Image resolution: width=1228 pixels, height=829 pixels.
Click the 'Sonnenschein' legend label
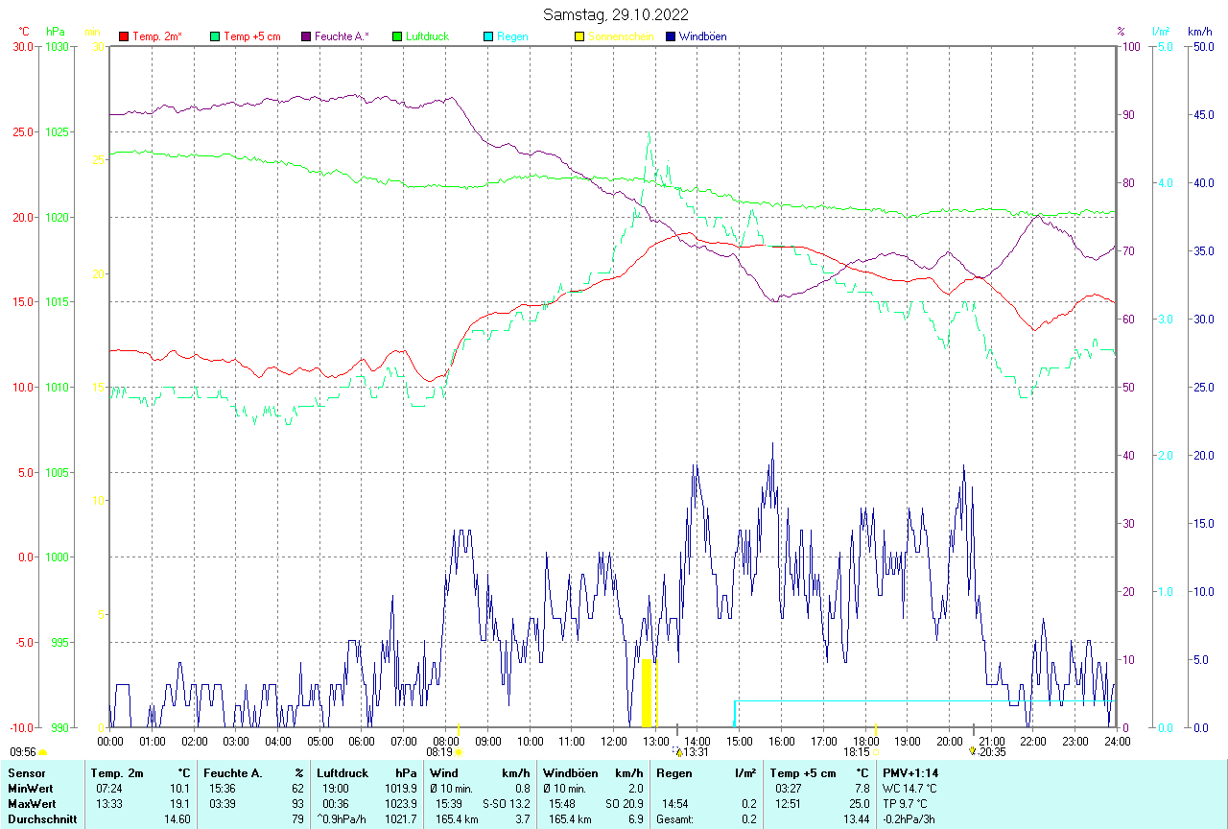621,36
